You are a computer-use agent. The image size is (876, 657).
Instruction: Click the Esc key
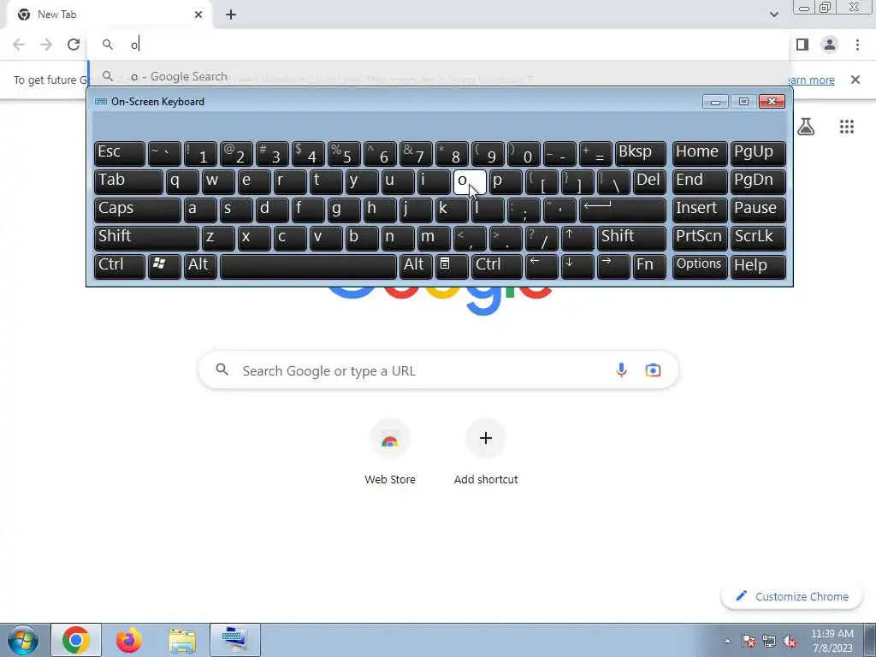120,154
